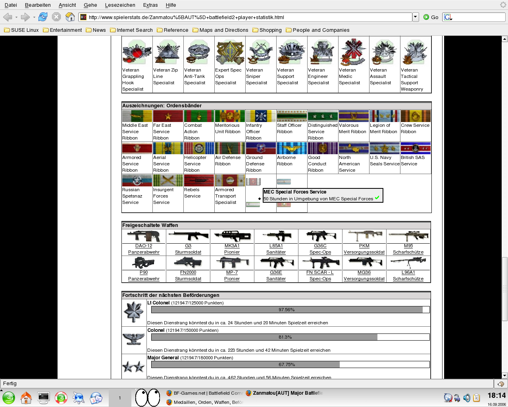Click the Russian Spetsnaz Service ribbon image

[137, 180]
